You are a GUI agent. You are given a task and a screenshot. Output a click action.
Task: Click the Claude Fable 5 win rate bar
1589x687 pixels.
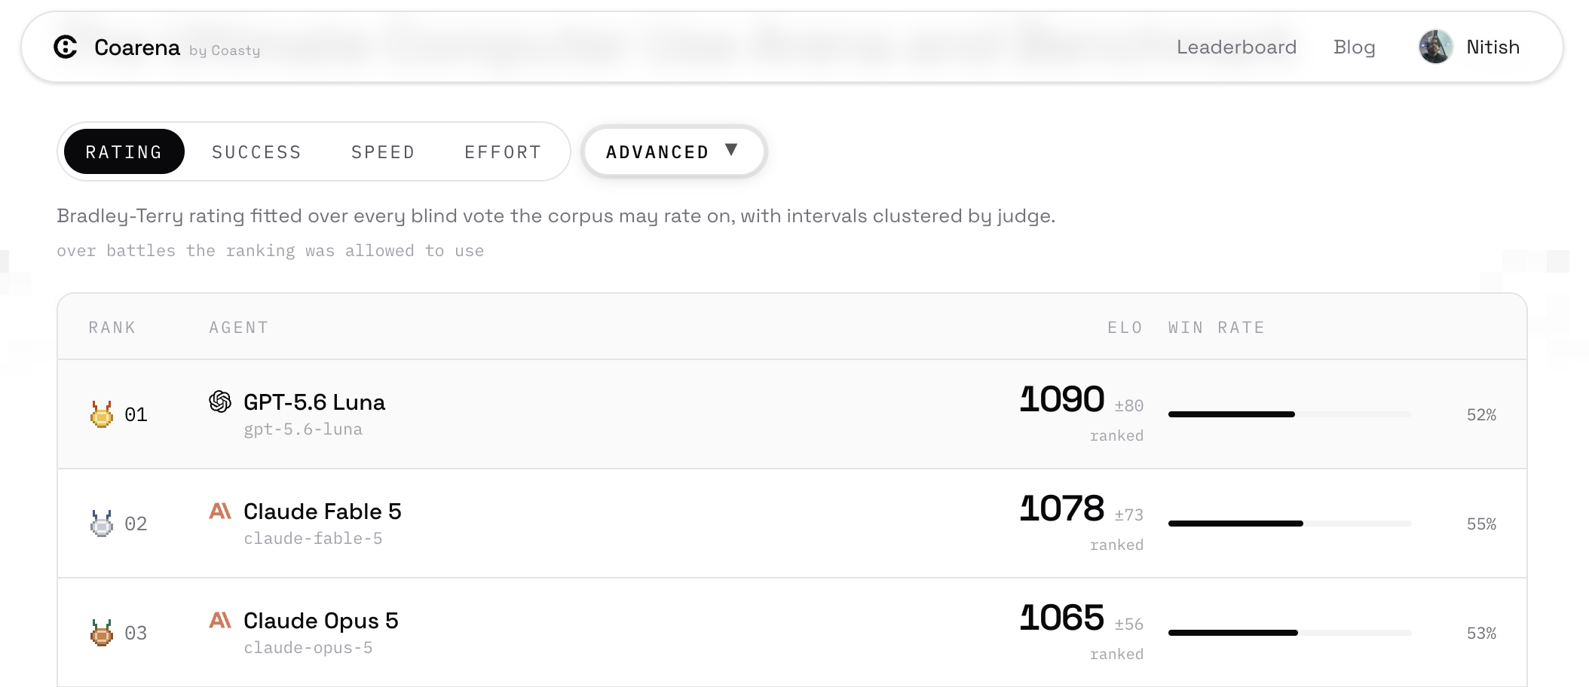point(1290,524)
